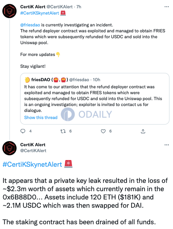Click the ODAILY watermark logo
Screen dimensions: 173x229
click(x=86, y=114)
